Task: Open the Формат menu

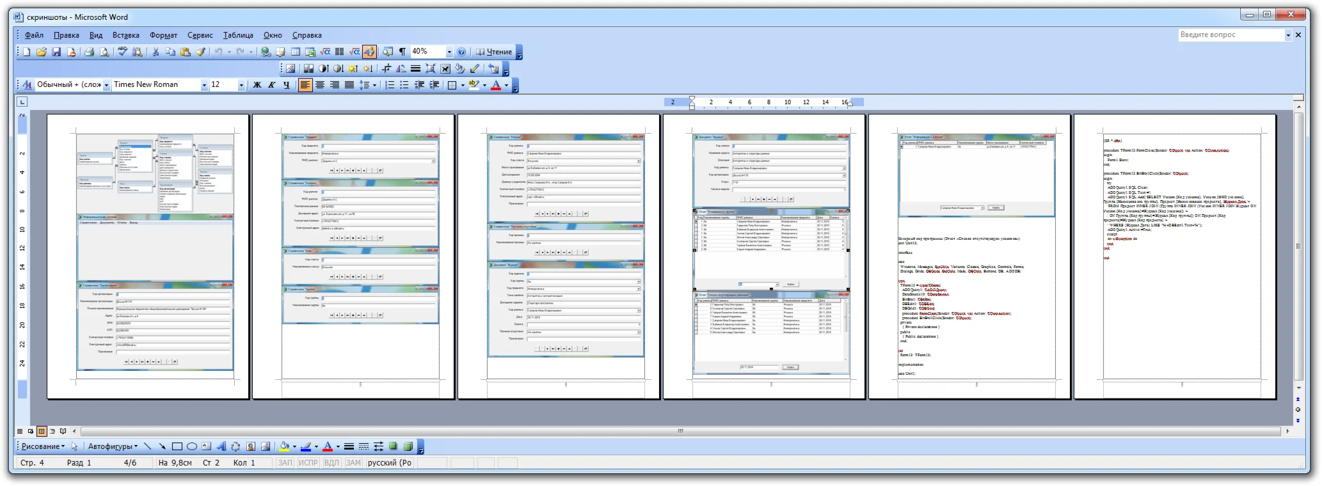Action: click(x=163, y=35)
